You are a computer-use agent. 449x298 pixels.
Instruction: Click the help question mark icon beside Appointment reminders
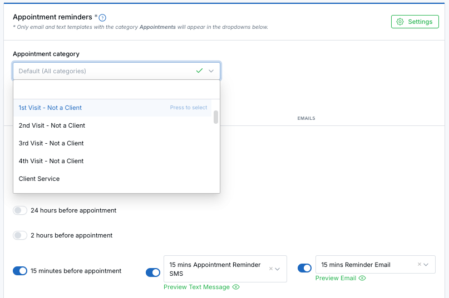point(102,18)
